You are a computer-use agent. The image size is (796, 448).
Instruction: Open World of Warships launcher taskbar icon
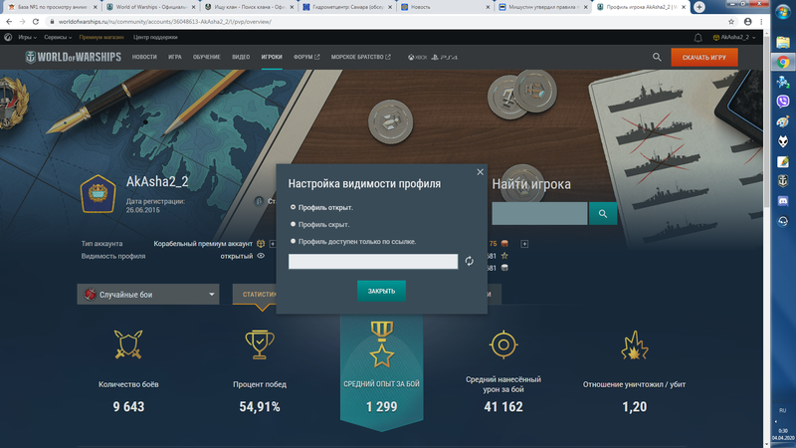click(783, 181)
